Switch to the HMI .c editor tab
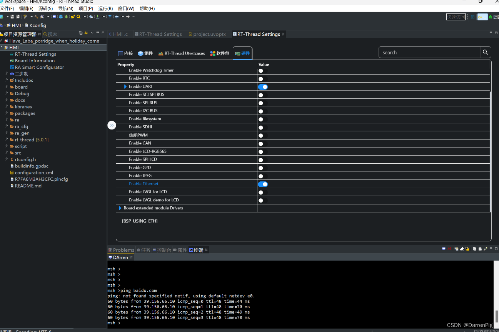Viewport: 499px width, 332px height. 118,34
